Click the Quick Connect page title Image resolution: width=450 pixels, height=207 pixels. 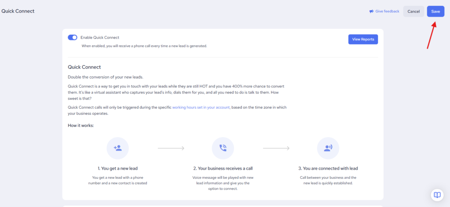[x=18, y=11]
